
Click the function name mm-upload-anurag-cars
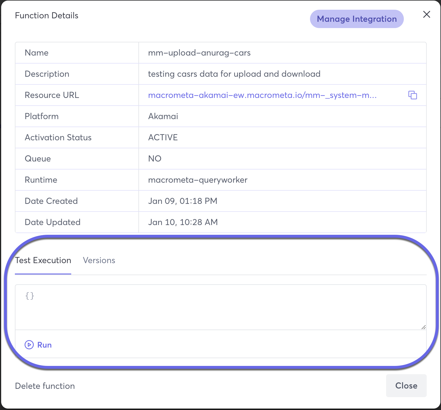199,53
